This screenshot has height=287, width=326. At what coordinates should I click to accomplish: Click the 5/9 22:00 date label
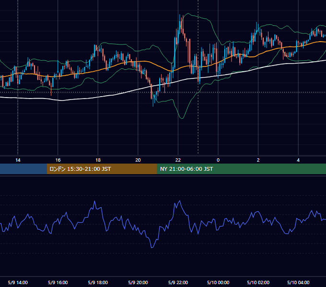point(178,282)
